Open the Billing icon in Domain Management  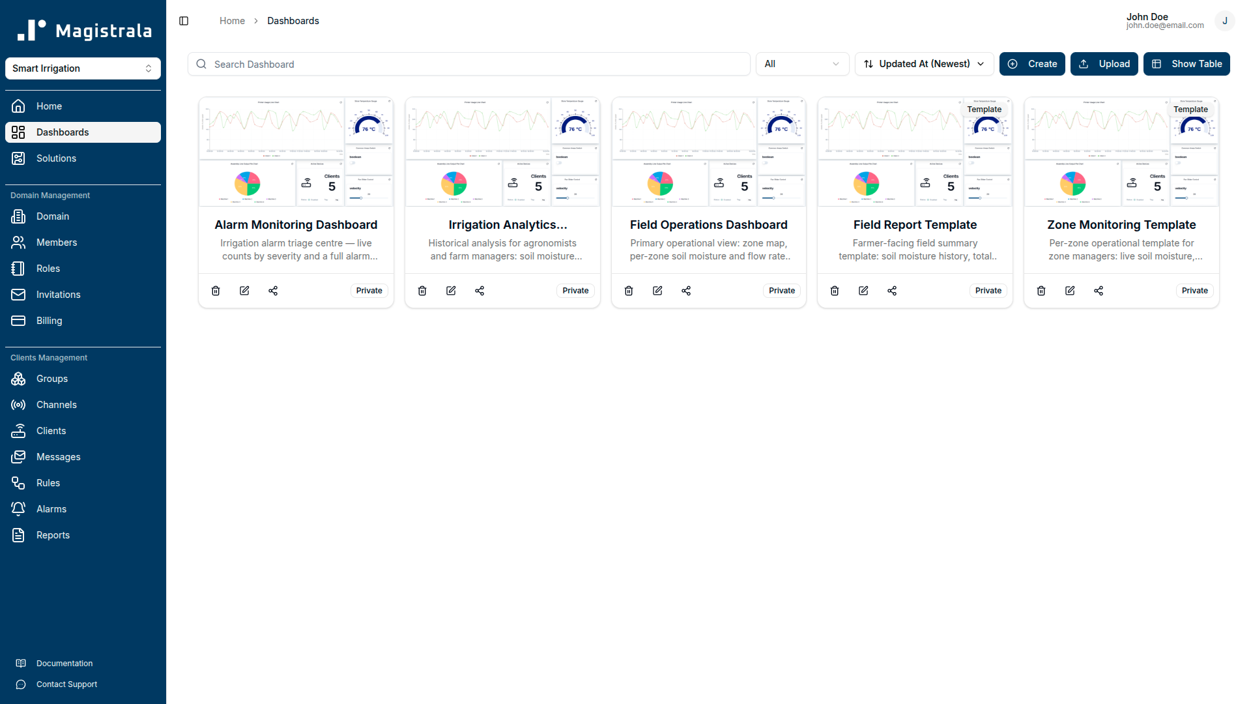[x=18, y=320]
